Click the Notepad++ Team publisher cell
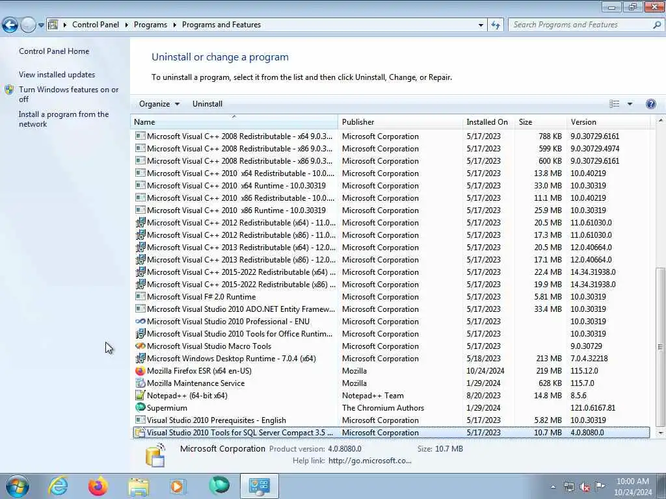The height and width of the screenshot is (499, 666). [x=373, y=396]
